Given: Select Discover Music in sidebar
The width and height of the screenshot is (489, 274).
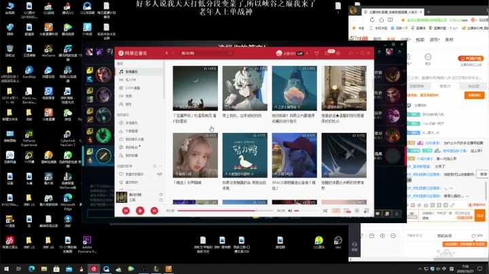Looking at the screenshot, I should pyautogui.click(x=139, y=72).
